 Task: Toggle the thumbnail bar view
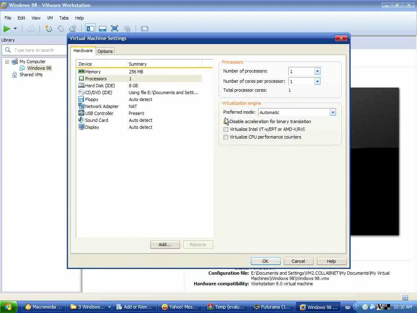[x=102, y=29]
